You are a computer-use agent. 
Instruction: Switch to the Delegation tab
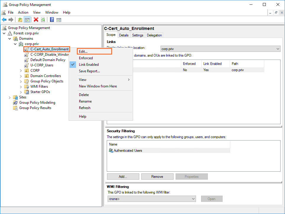point(154,35)
